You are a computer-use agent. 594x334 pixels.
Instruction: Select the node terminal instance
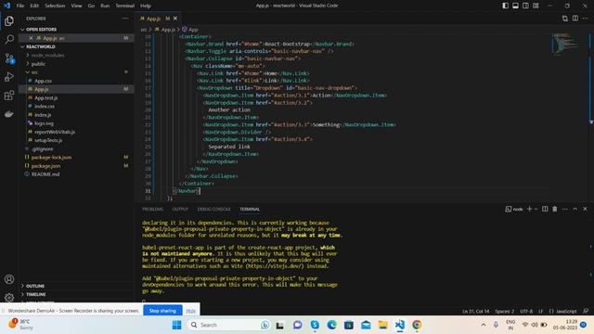coord(514,209)
